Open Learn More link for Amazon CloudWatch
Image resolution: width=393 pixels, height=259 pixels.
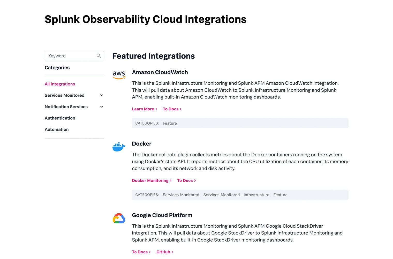145,109
